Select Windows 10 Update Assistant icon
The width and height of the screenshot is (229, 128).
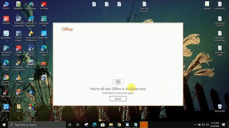tap(31, 21)
